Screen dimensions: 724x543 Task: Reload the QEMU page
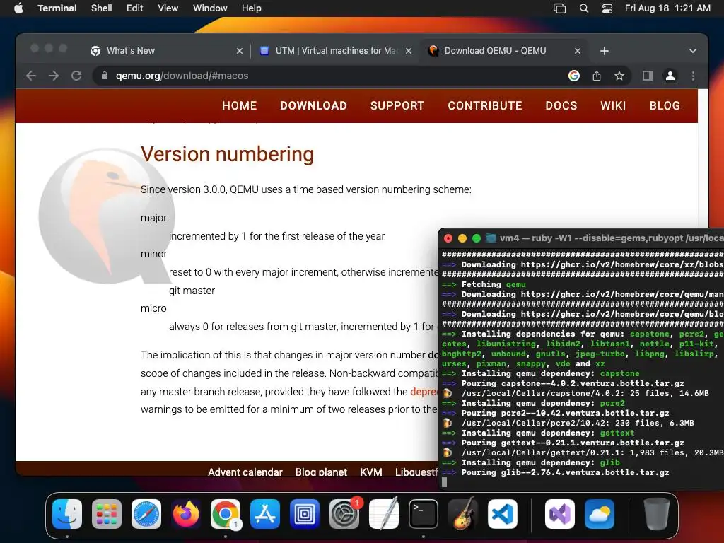[x=76, y=76]
